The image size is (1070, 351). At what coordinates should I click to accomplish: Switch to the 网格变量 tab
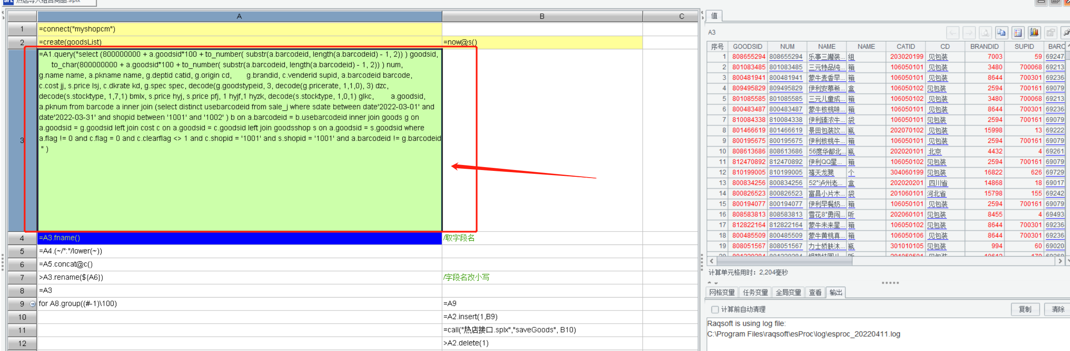722,292
